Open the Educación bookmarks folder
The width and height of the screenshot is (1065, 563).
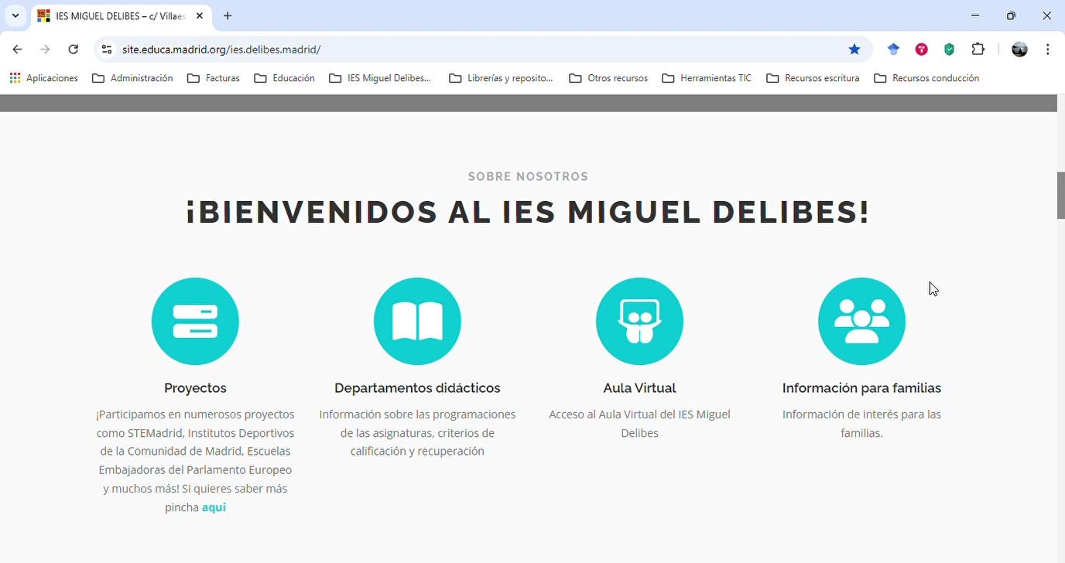tap(284, 78)
